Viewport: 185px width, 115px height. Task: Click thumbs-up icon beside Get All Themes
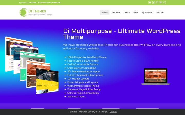(x=20, y=3)
